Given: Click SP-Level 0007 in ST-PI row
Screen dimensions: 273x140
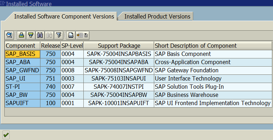Looking at the screenshot, I should [72, 87].
